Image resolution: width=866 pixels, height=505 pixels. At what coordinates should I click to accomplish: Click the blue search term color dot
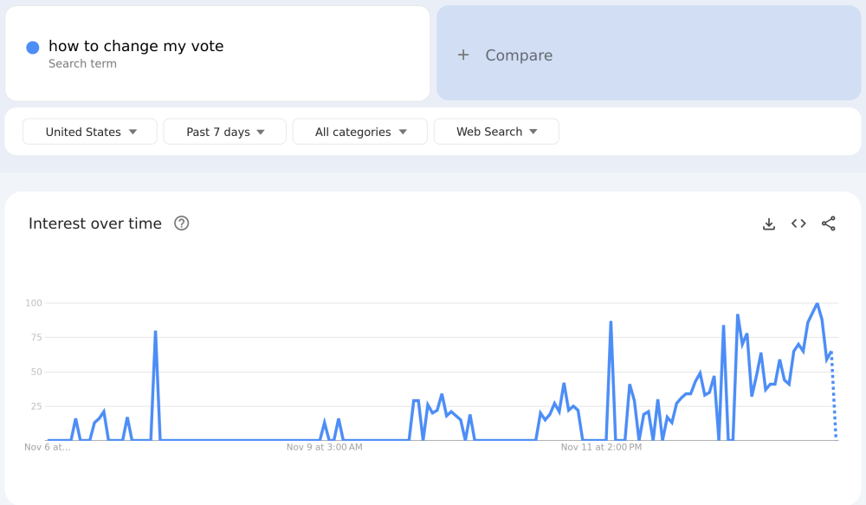33,48
